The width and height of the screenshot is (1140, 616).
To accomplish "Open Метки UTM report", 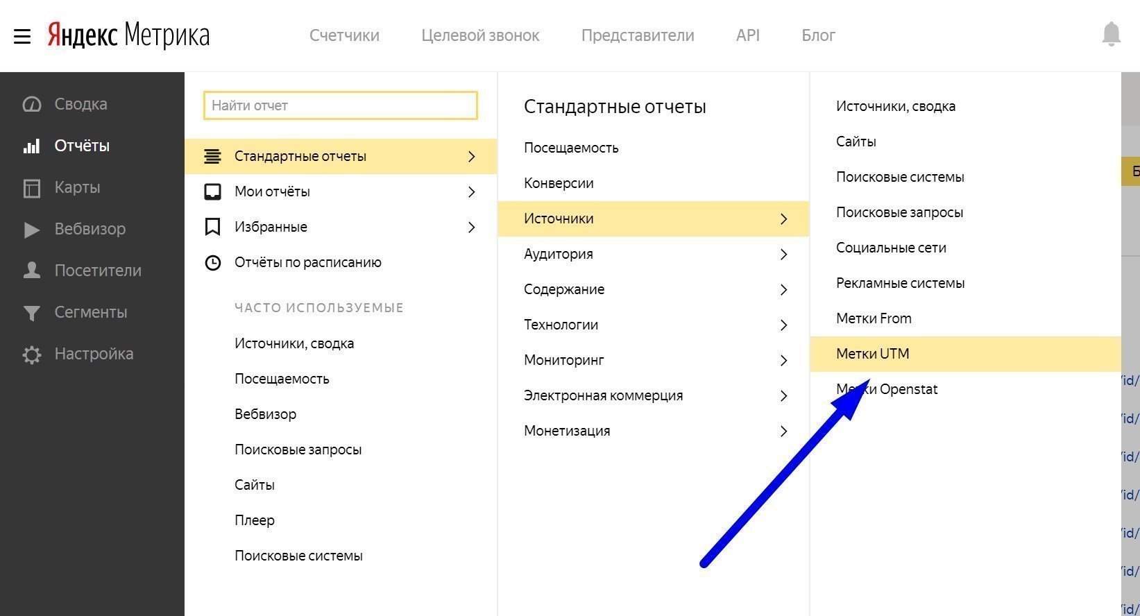I will click(x=966, y=354).
